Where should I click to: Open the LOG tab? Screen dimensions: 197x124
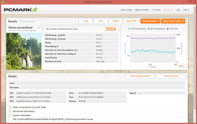178,10
